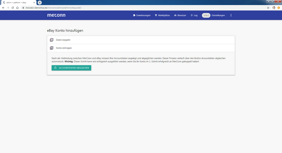Reload the current page
This screenshot has width=282, height=153.
tap(13, 8)
